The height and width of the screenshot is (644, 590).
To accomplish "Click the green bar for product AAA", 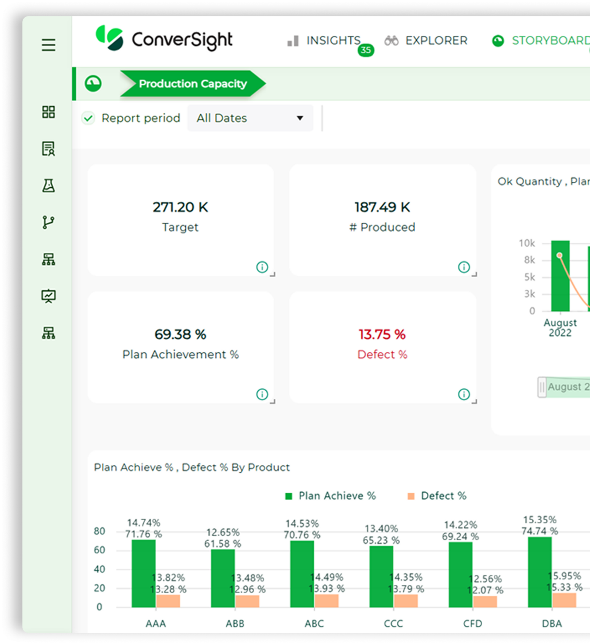I will [x=144, y=574].
